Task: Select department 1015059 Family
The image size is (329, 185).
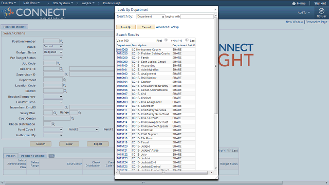Action: click(x=122, y=58)
